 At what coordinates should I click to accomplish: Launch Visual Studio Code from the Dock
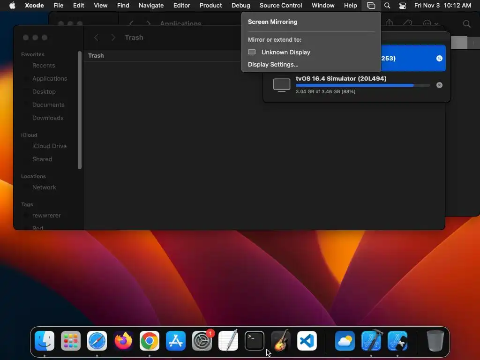307,341
